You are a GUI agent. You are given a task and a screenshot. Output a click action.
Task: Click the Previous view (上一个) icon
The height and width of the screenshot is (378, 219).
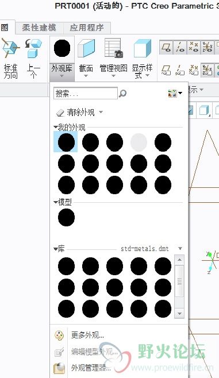(33, 48)
